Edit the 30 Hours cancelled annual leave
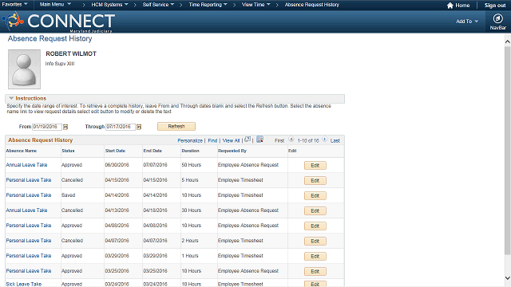 315,210
